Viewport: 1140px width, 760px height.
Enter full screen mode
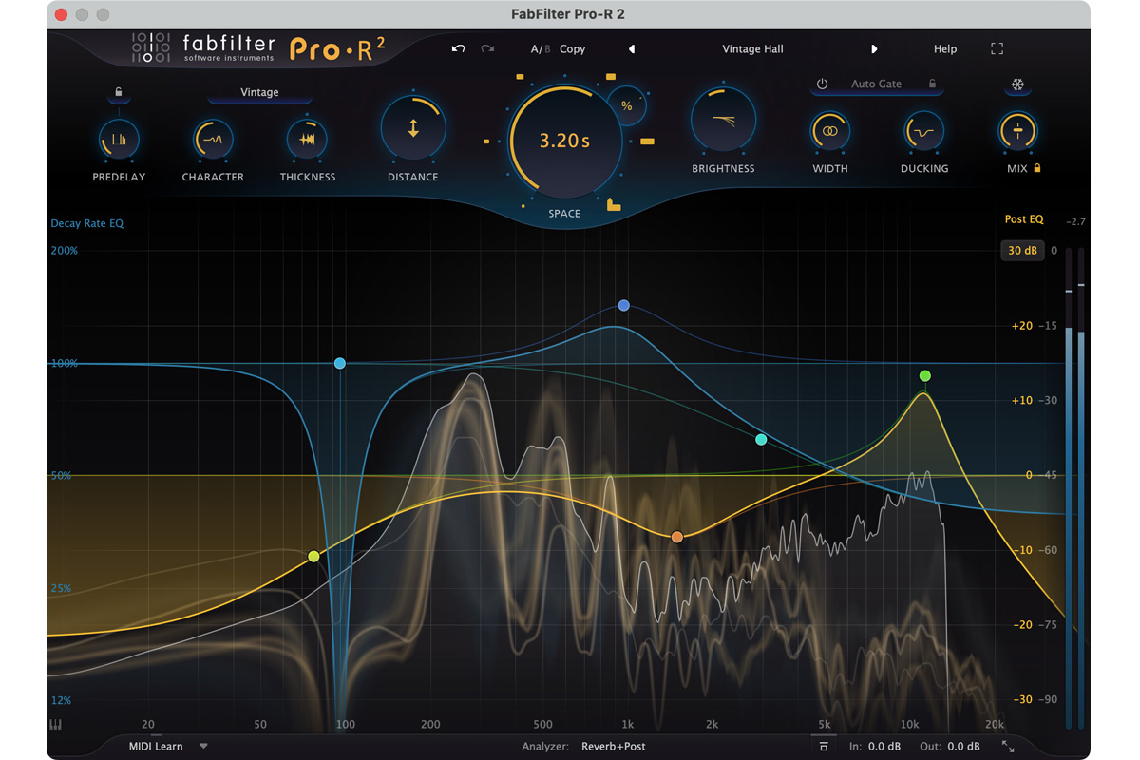click(x=997, y=48)
